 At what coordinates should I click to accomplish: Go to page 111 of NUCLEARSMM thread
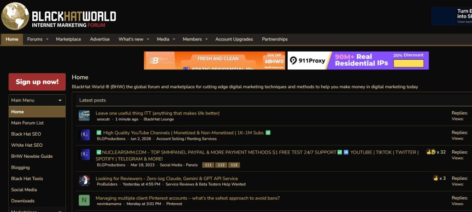pos(208,165)
